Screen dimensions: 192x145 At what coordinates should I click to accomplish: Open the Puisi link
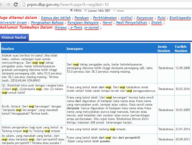tap(161, 18)
